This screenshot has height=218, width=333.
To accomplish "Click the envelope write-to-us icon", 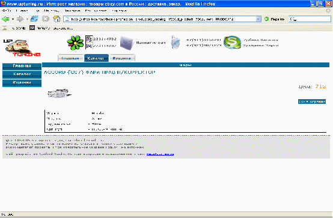I will [x=127, y=43].
